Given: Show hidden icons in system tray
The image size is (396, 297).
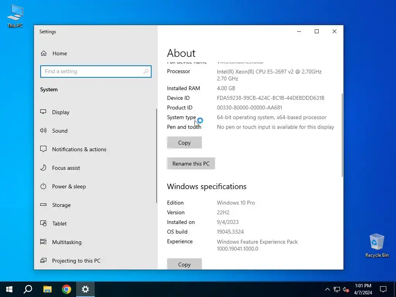Looking at the screenshot, I should pos(327,289).
